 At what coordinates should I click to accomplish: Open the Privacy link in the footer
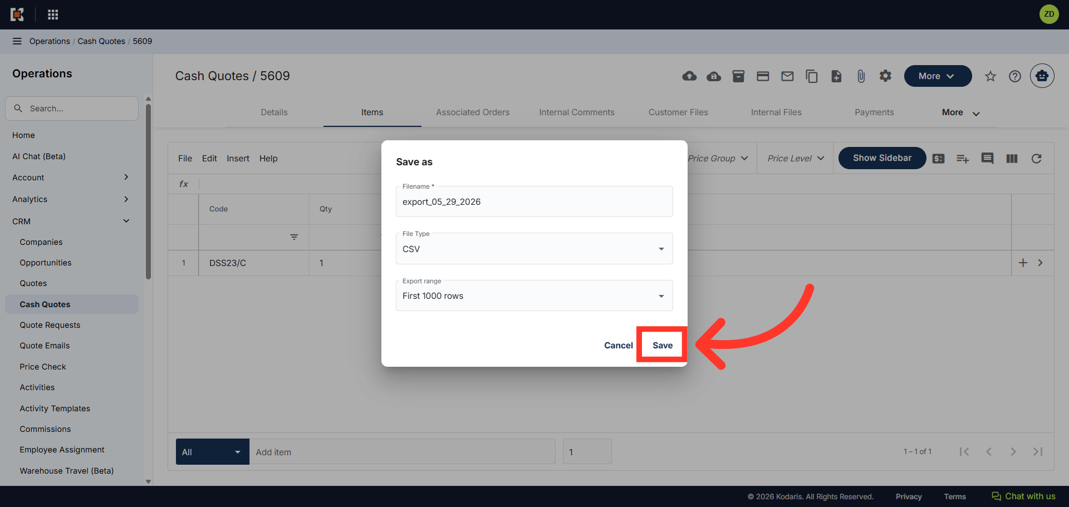[909, 496]
